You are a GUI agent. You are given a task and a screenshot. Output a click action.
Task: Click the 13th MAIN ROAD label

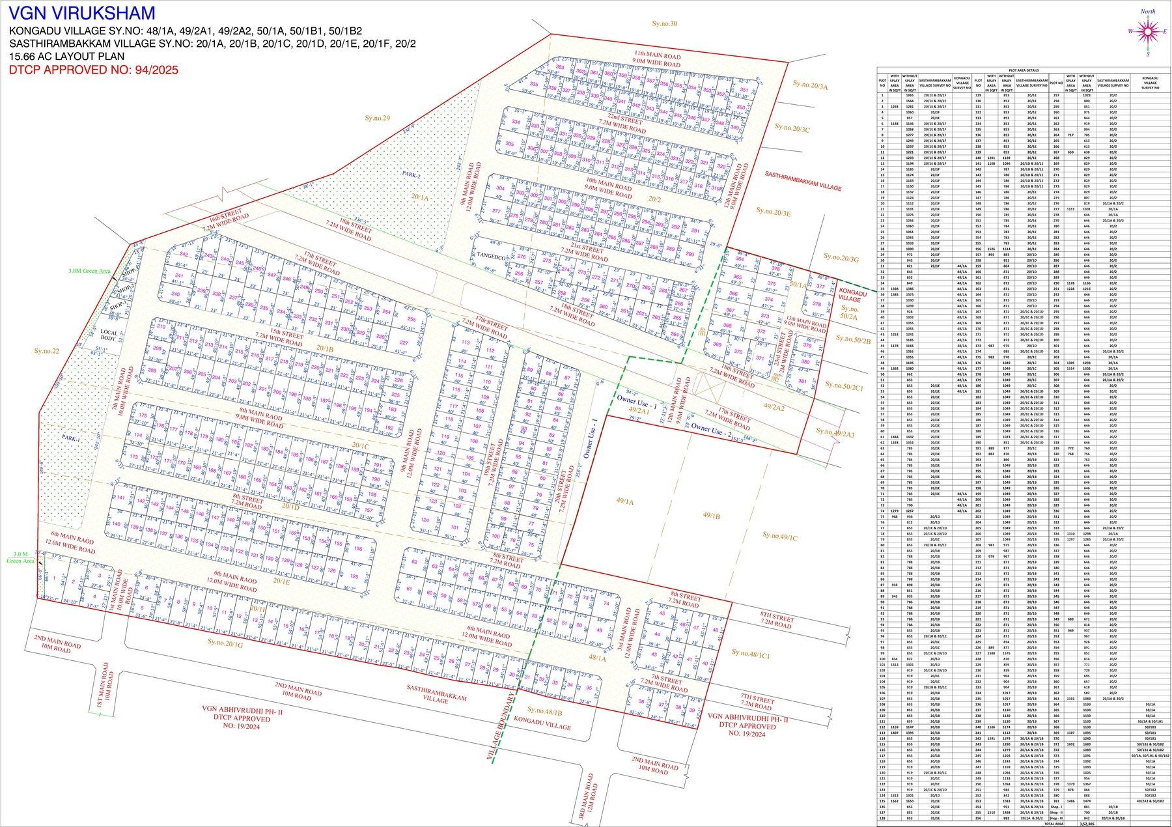pyautogui.click(x=804, y=324)
